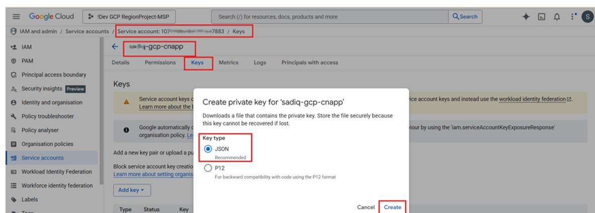Switch to the Metrics tab
The image size is (595, 213).
[x=229, y=62]
